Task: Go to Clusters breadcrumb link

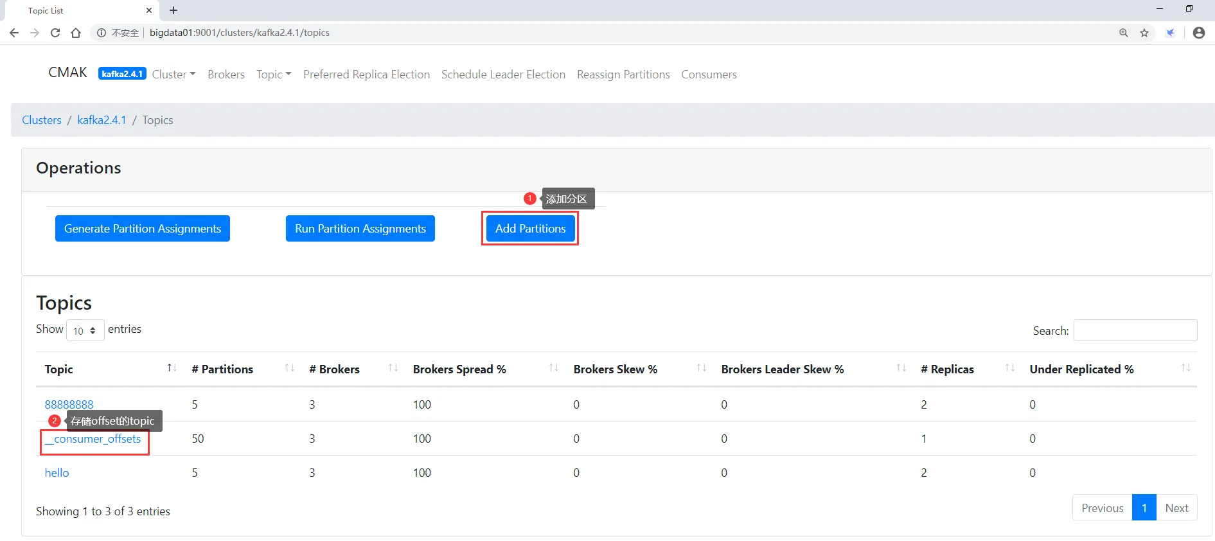Action: [x=42, y=120]
